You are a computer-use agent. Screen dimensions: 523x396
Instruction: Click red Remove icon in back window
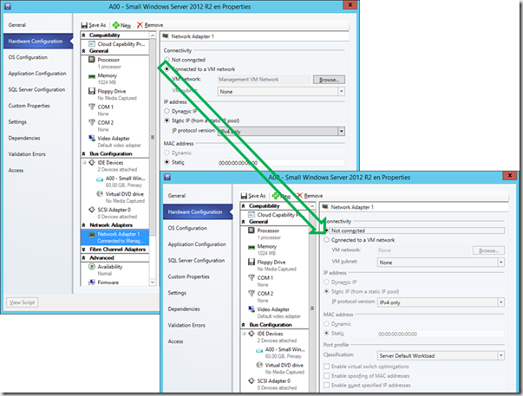[140, 25]
